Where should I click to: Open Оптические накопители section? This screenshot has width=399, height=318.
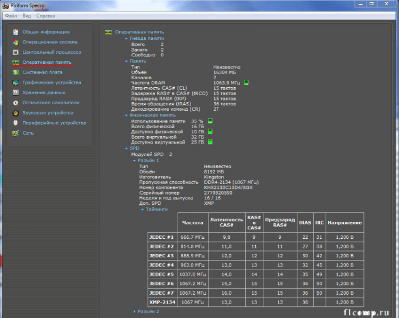coord(51,103)
